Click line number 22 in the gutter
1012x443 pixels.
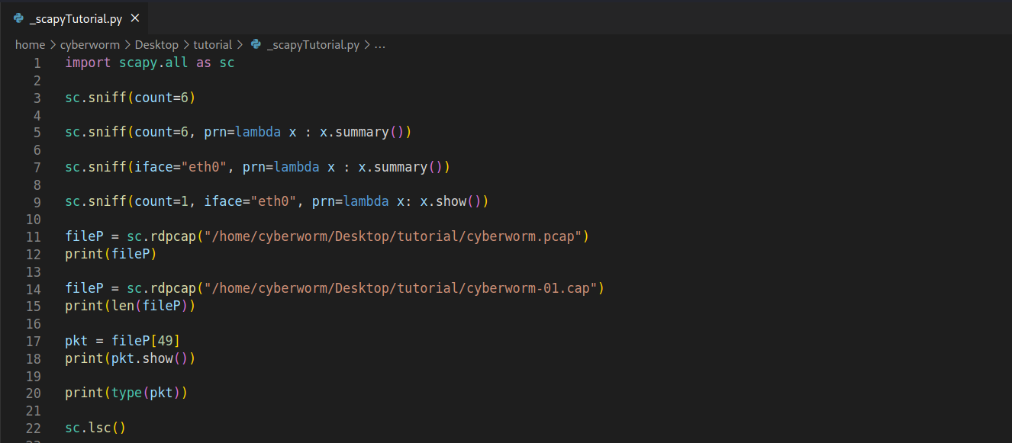pyautogui.click(x=34, y=428)
